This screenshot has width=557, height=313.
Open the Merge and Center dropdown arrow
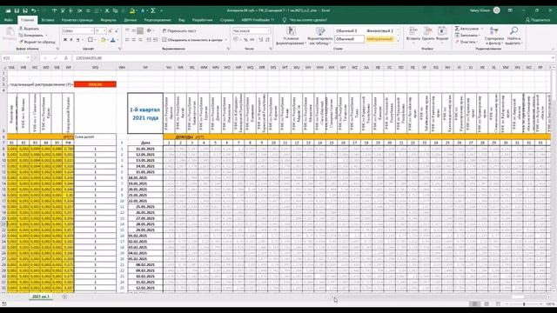pos(225,40)
